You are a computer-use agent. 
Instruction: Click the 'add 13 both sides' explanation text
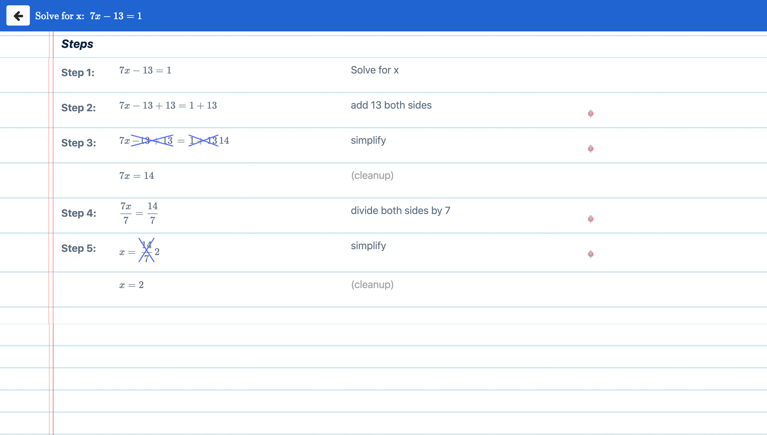[391, 105]
